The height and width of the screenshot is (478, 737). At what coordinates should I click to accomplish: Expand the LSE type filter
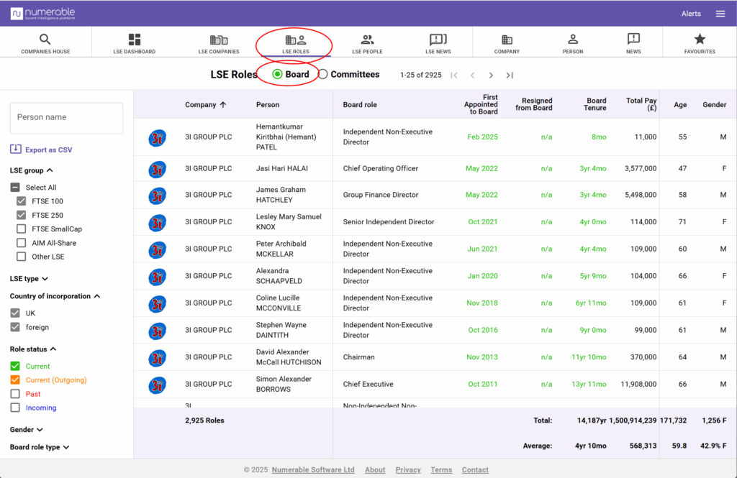29,279
